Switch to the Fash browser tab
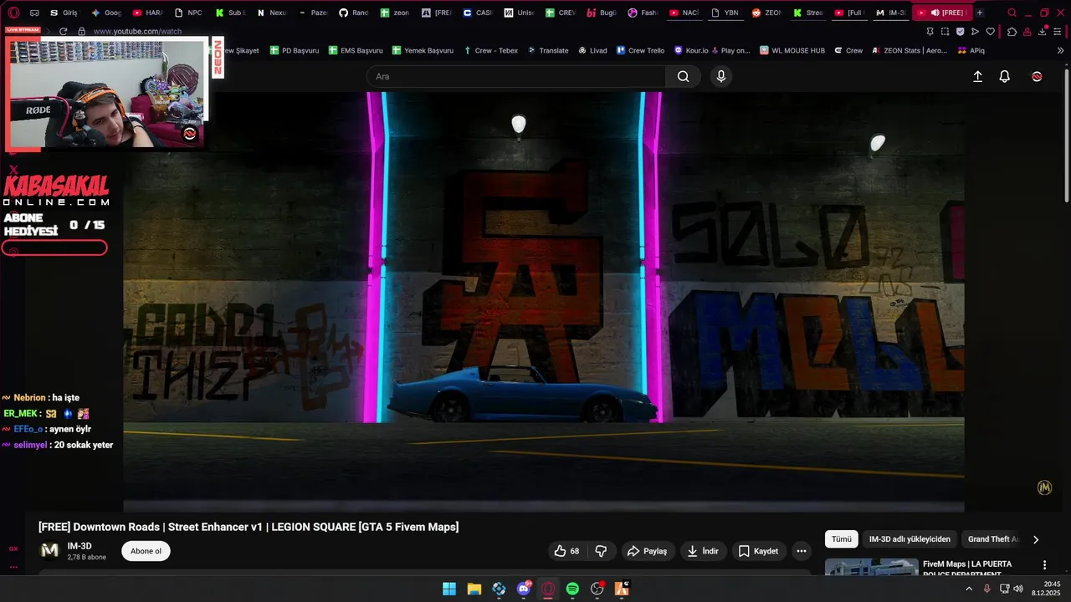 (x=643, y=13)
